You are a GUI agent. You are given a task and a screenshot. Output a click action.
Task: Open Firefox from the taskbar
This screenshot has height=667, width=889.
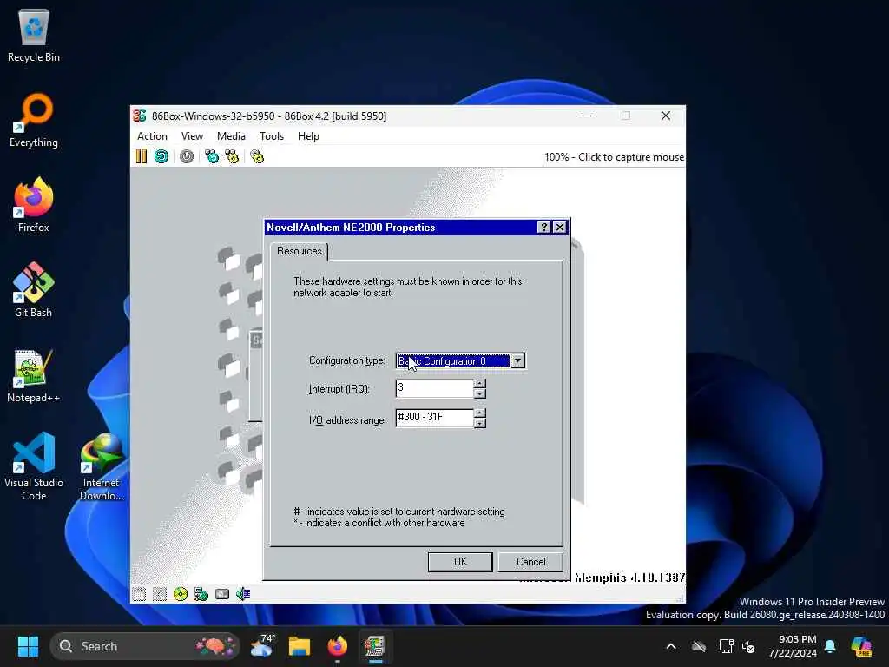click(338, 646)
